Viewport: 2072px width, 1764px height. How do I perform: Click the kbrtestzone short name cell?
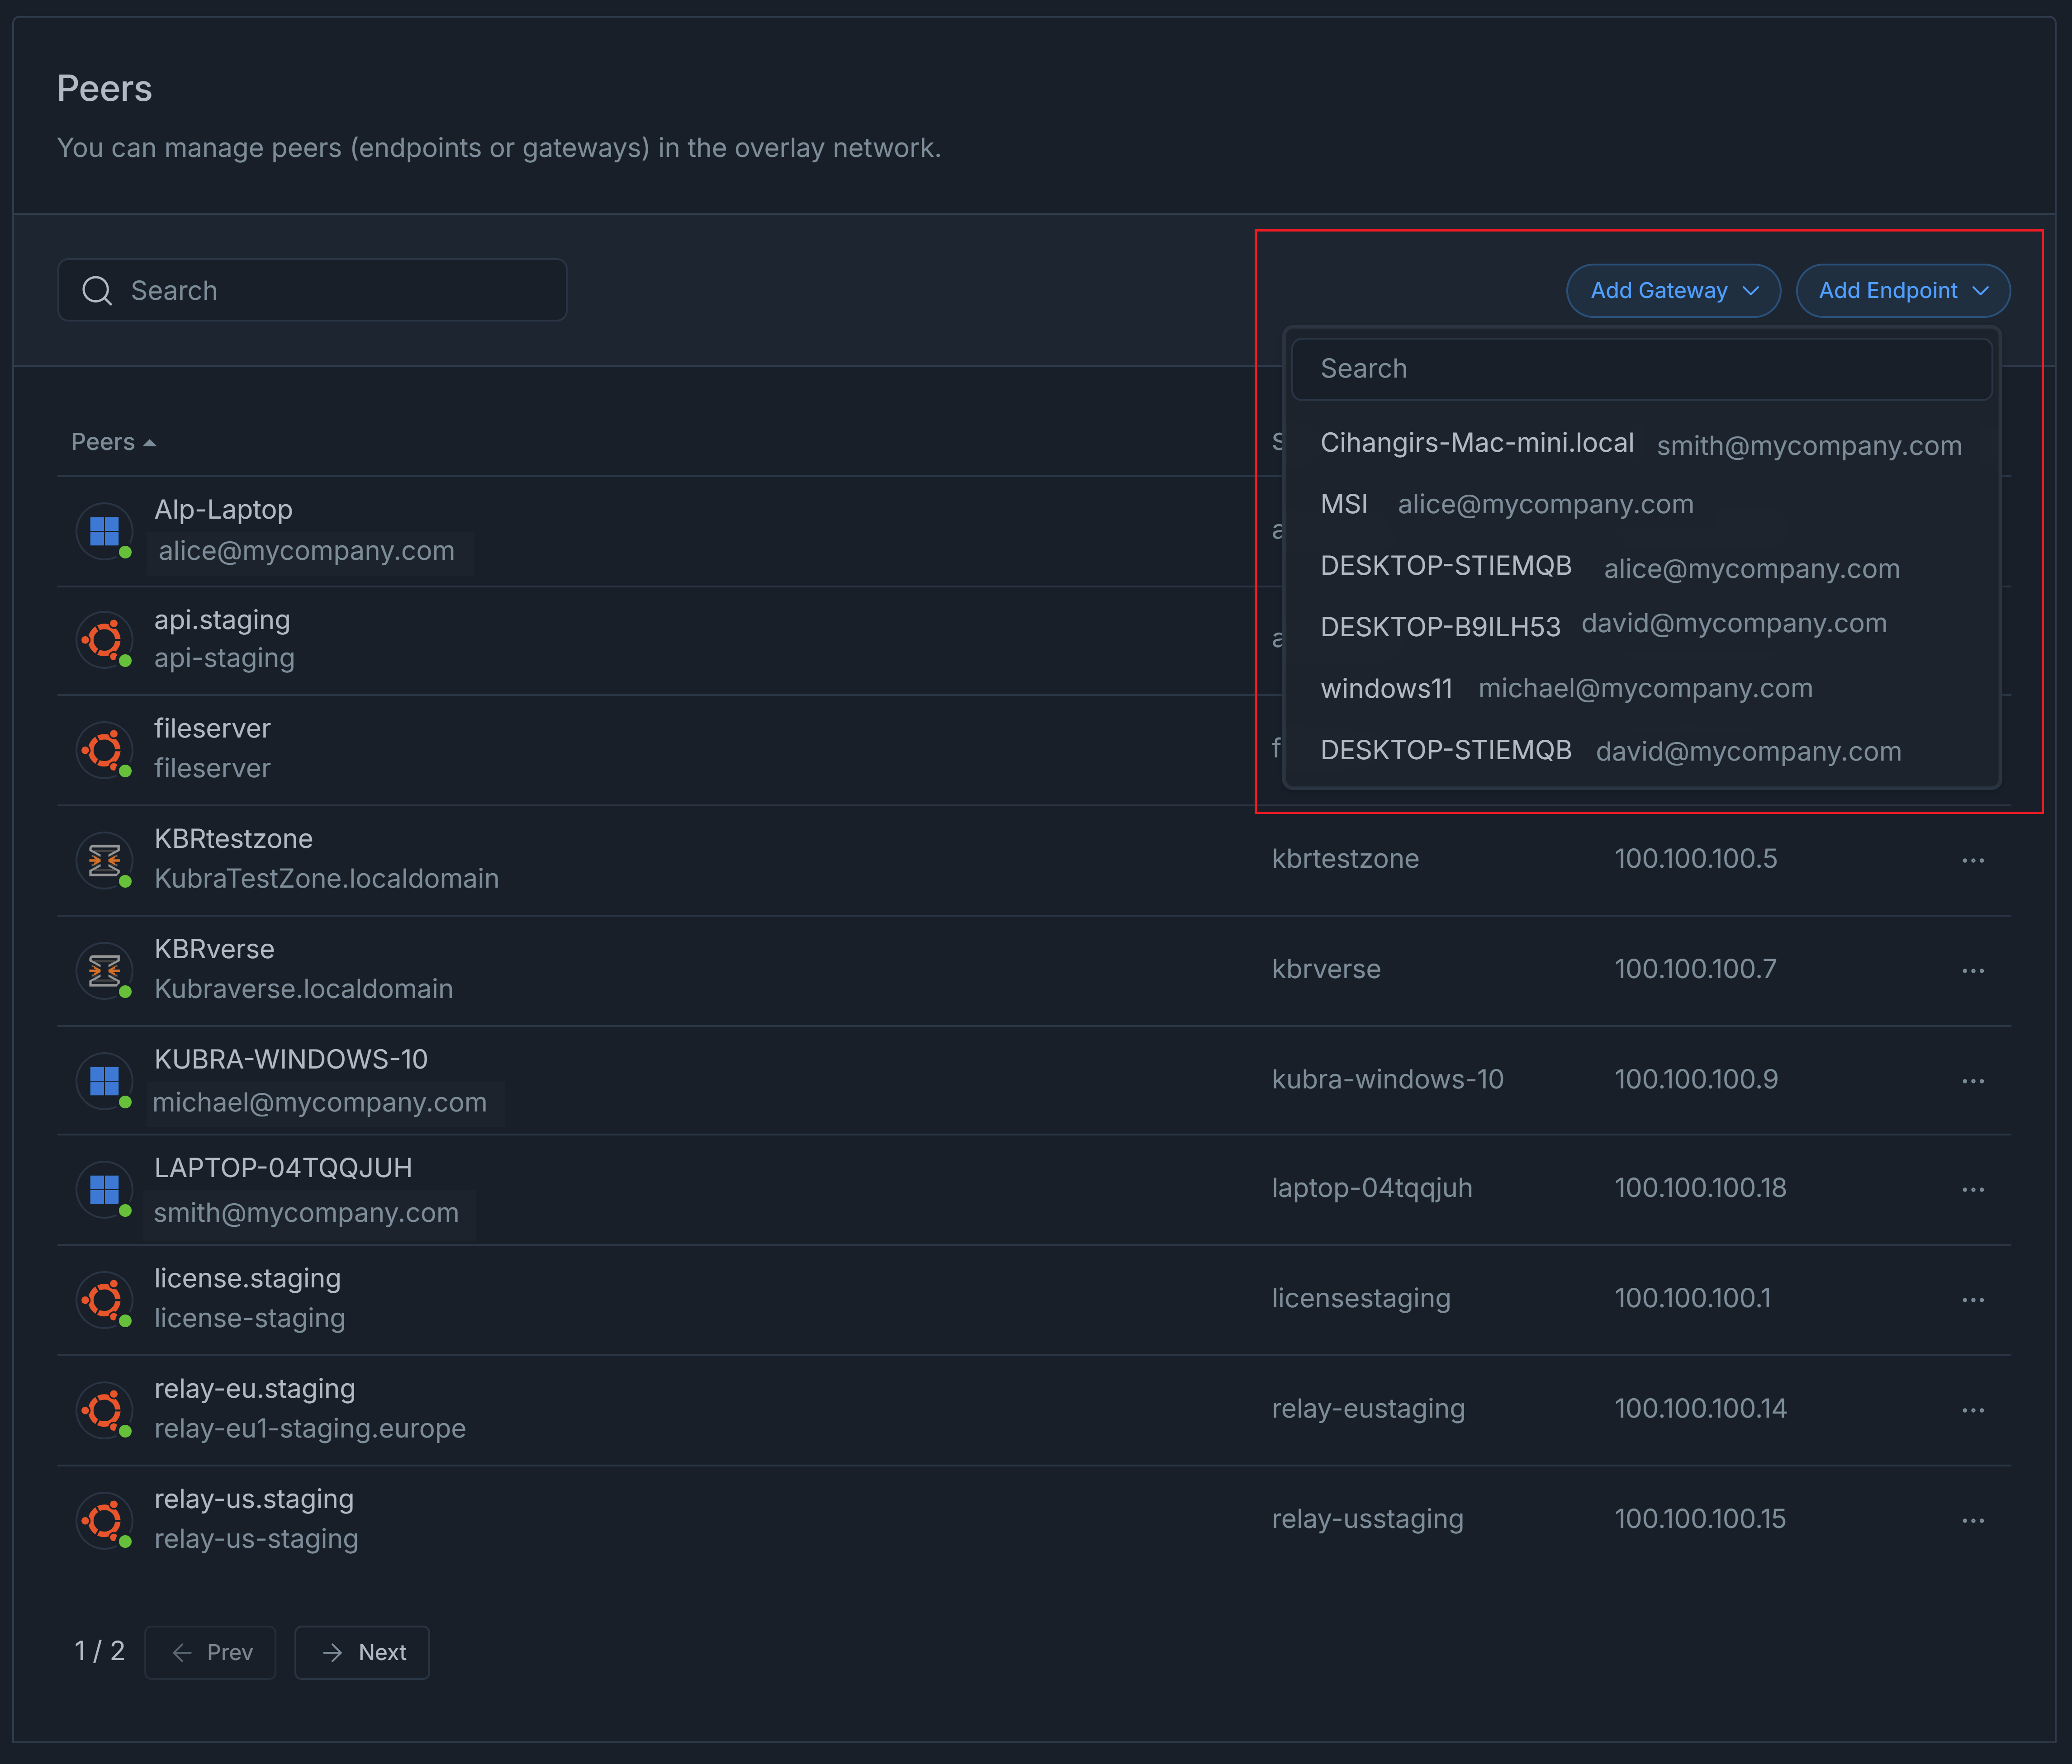click(x=1345, y=859)
